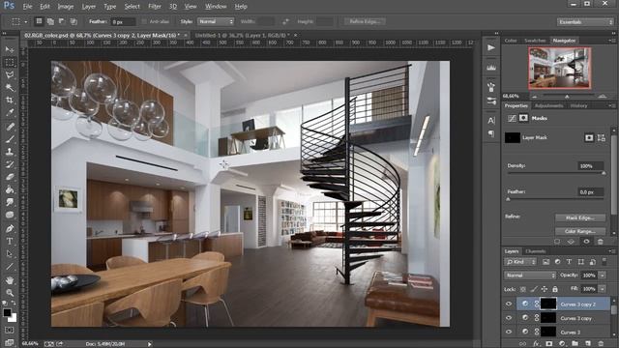Select the Hand tool
Screen dimensions: 619x348
(x=10, y=280)
